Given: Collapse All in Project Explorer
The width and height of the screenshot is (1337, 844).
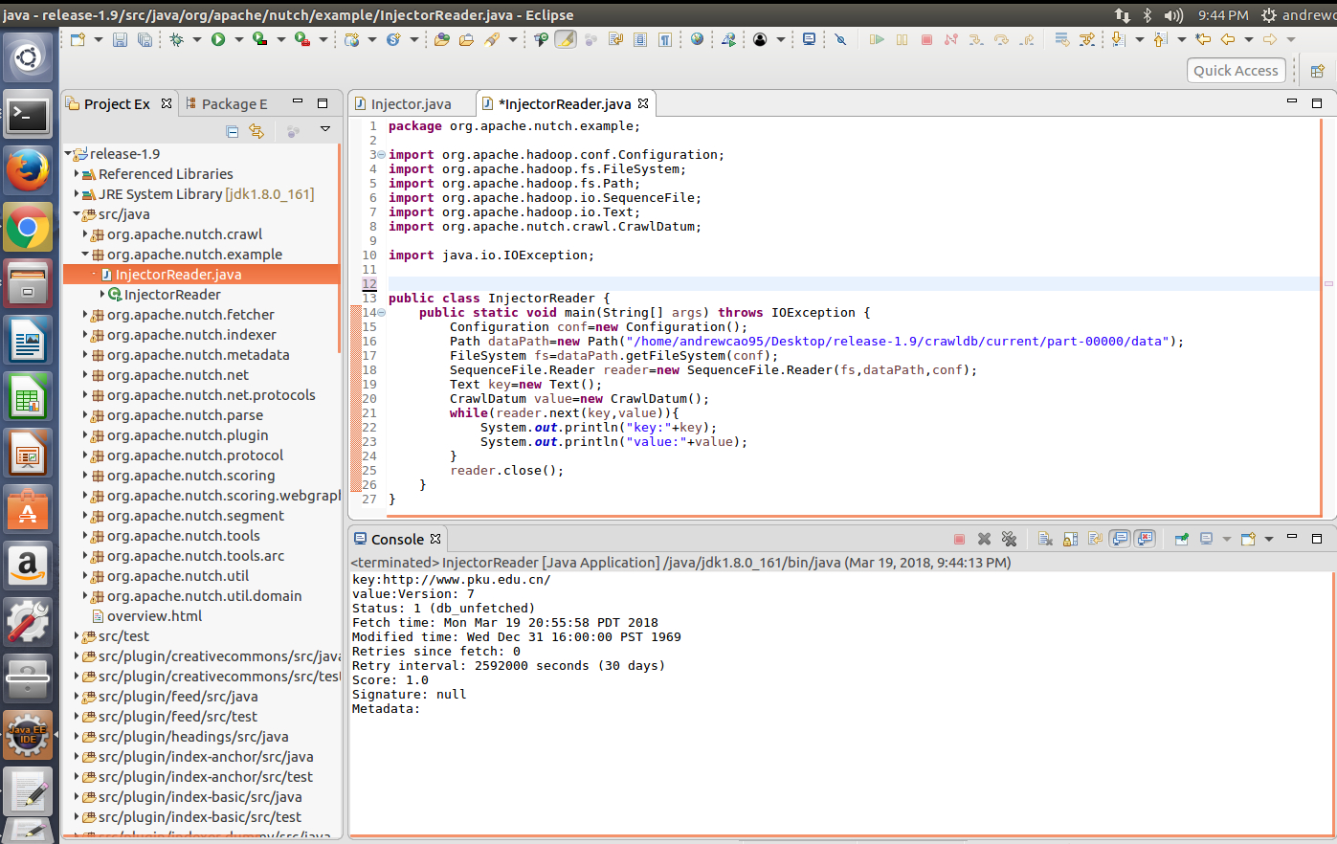Looking at the screenshot, I should (232, 131).
